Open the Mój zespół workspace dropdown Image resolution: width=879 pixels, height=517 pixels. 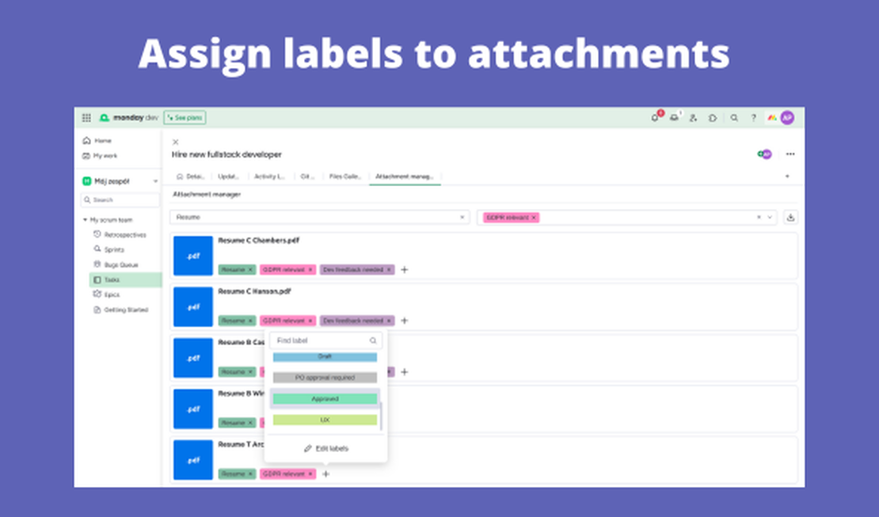(x=155, y=181)
